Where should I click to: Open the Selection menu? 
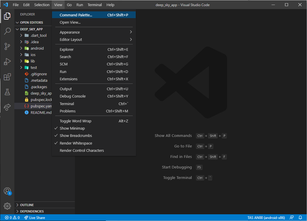click(x=42, y=5)
